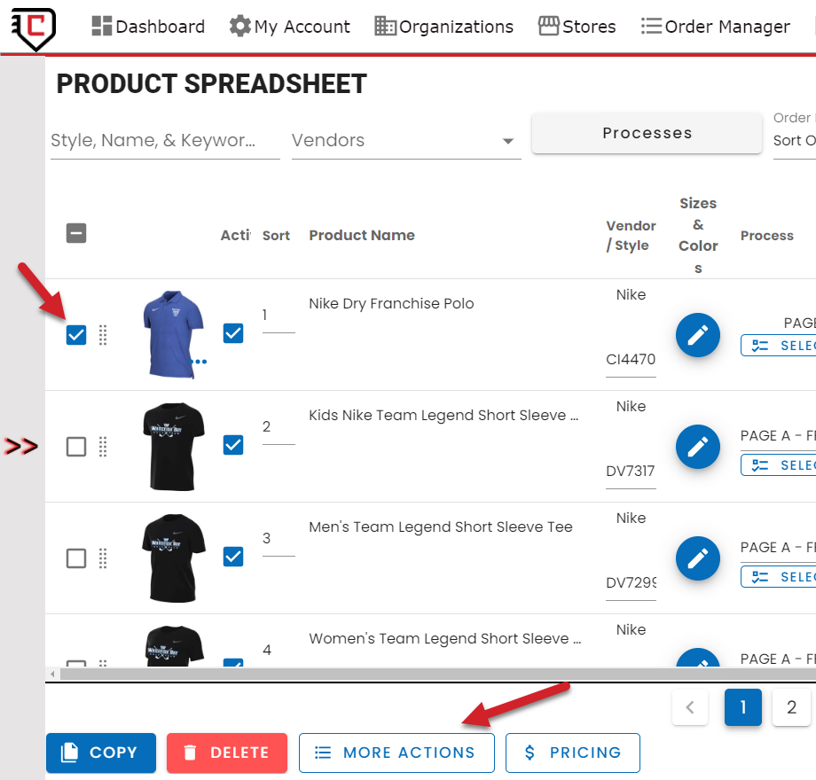This screenshot has height=780, width=816.
Task: Click the DV7299 style field
Action: coord(631,583)
